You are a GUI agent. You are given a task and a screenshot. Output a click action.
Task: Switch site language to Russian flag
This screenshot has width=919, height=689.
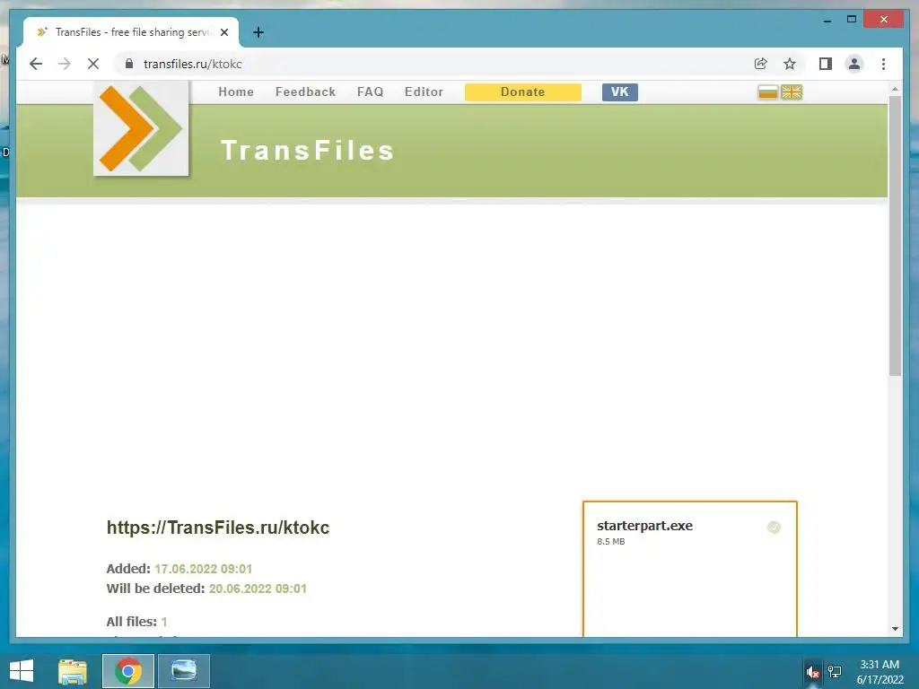coord(768,92)
